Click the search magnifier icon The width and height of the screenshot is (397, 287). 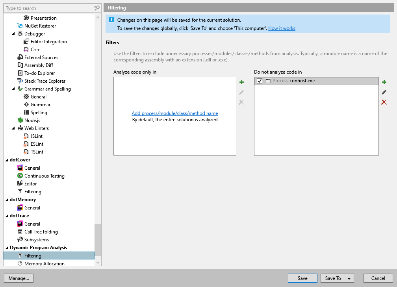click(97, 8)
